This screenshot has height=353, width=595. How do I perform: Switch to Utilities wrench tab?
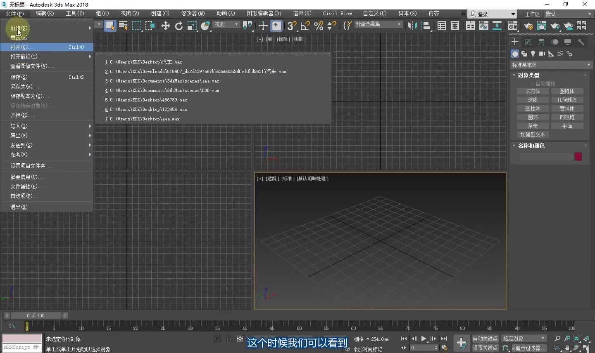(581, 42)
